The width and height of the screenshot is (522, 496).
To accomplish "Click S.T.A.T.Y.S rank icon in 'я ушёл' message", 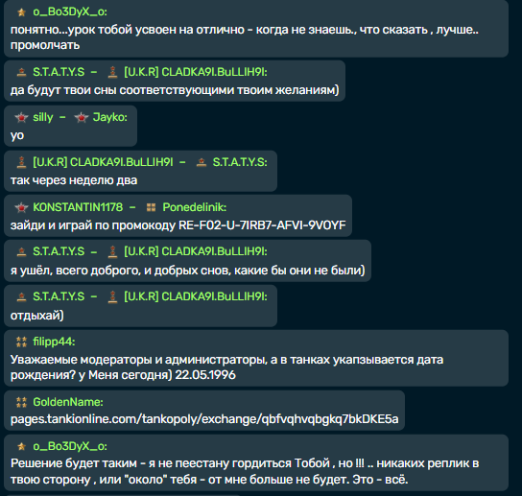I will pos(22,251).
